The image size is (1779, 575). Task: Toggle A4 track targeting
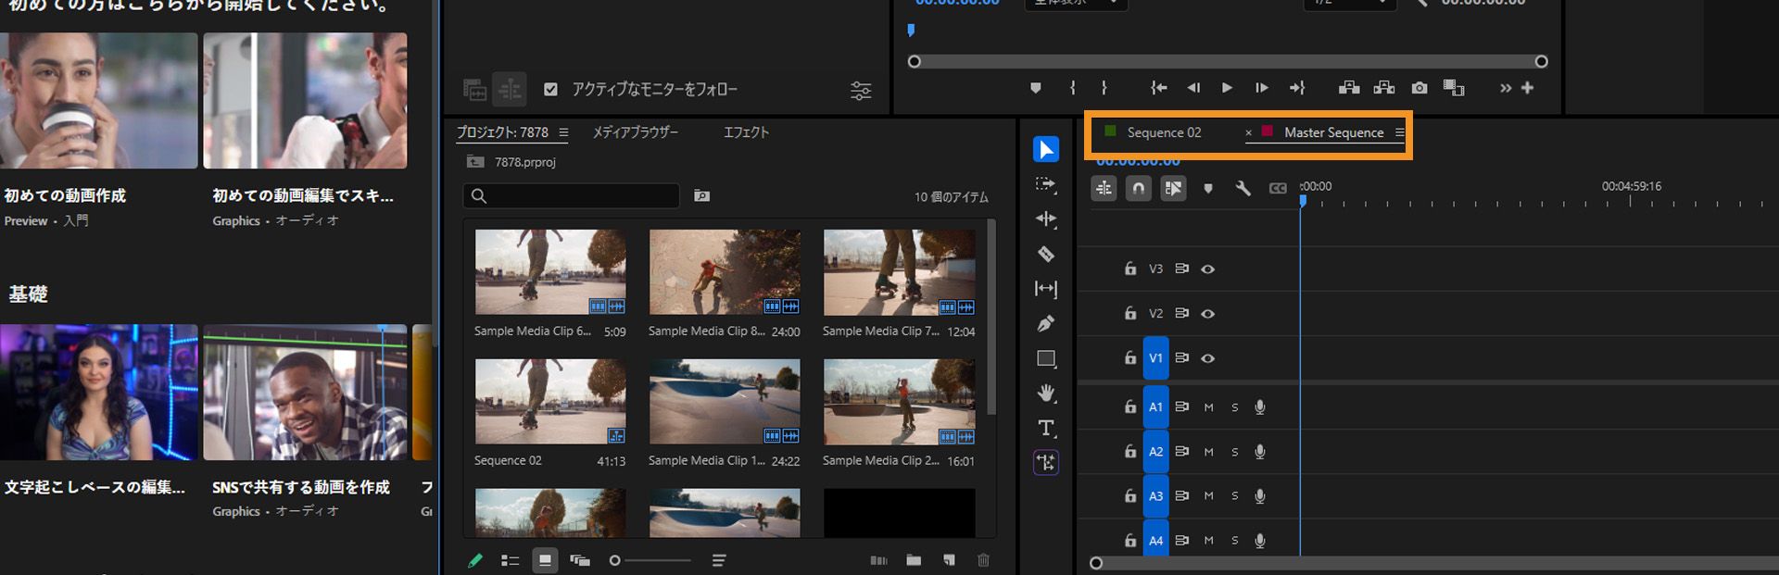(x=1155, y=540)
